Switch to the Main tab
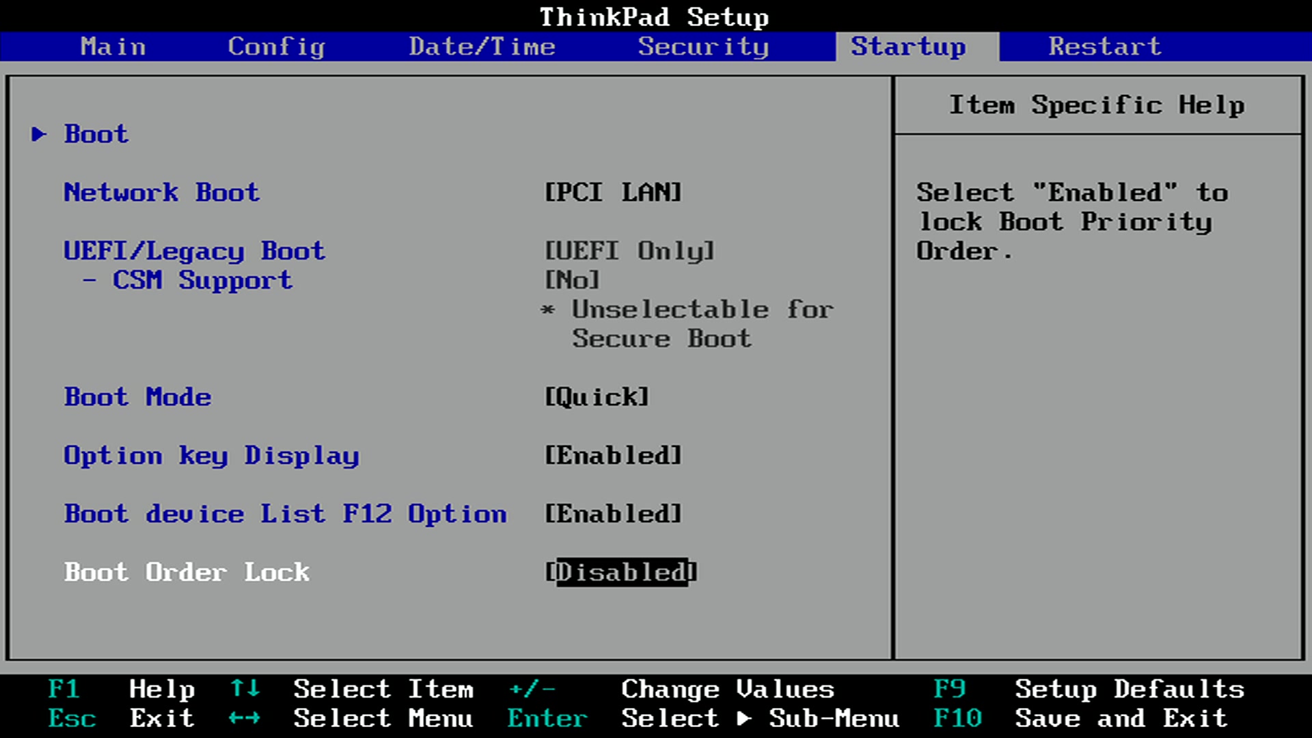This screenshot has height=738, width=1312. point(113,46)
